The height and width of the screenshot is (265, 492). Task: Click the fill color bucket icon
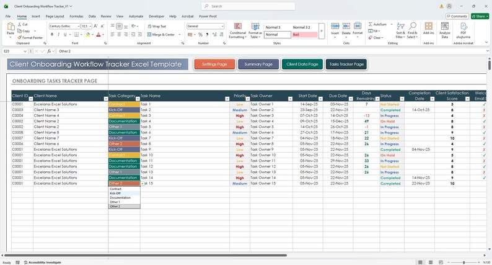point(88,35)
